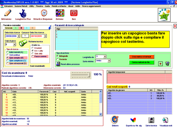Open the Sezione Metodi menu
The width and height of the screenshot is (177, 127).
tap(21, 6)
